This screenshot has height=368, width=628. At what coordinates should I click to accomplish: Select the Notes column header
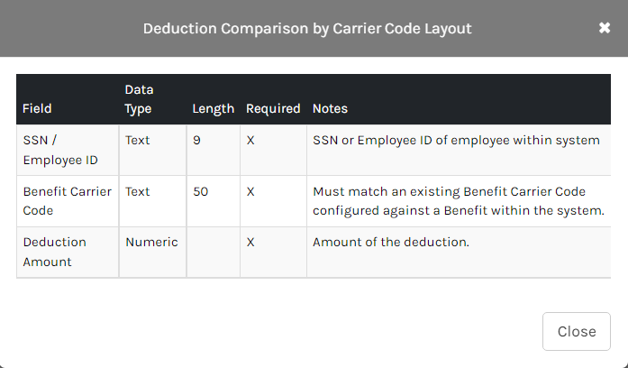click(x=330, y=108)
